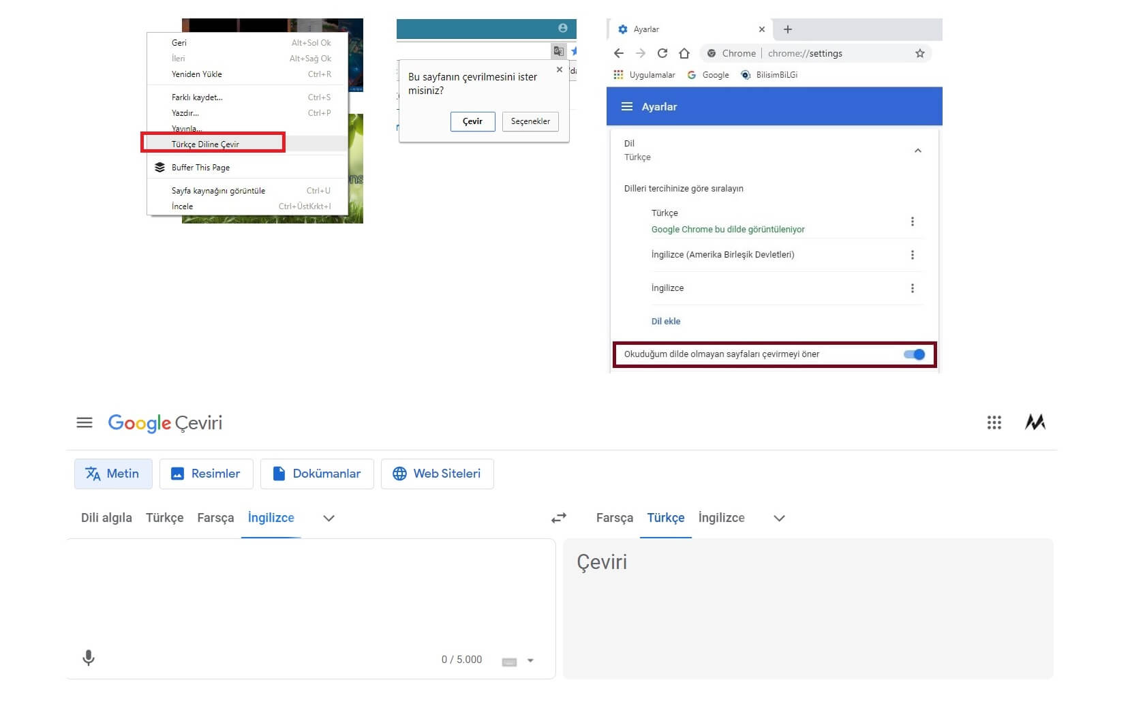Collapse the Dil section chevron
Screen dimensions: 1145x708
pyautogui.click(x=918, y=151)
